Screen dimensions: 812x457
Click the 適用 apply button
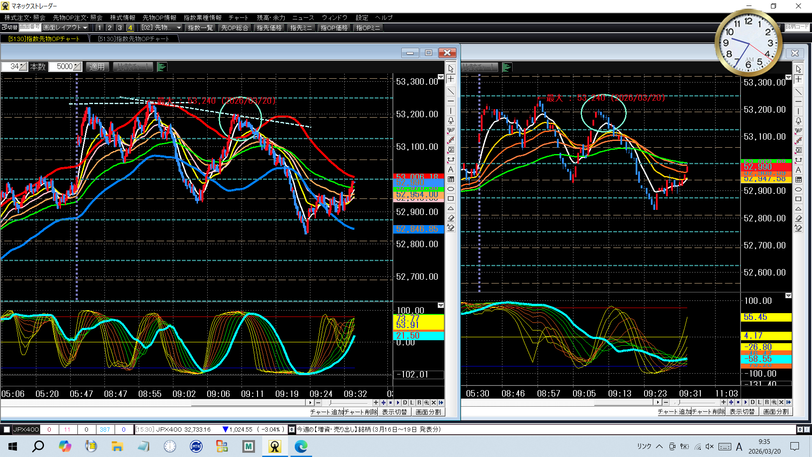97,67
